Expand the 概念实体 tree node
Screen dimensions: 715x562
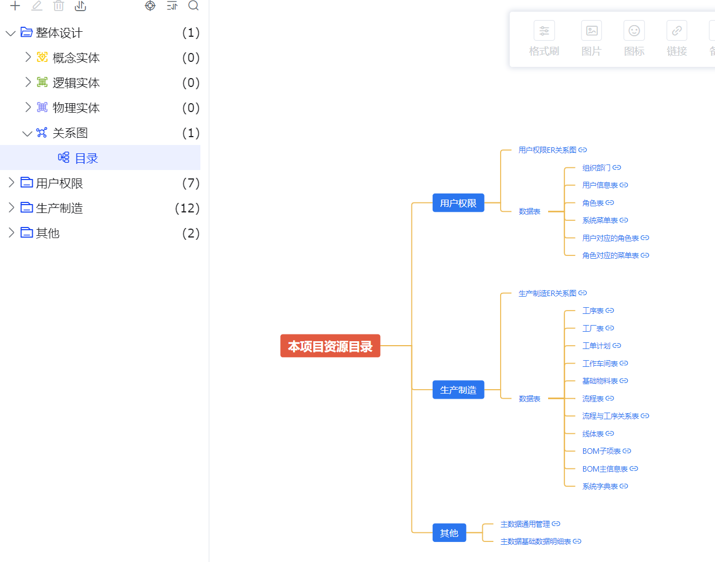click(28, 57)
